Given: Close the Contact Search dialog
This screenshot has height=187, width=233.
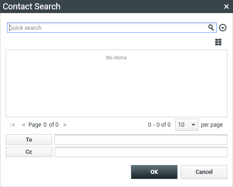Looking at the screenshot, I should pyautogui.click(x=226, y=7).
